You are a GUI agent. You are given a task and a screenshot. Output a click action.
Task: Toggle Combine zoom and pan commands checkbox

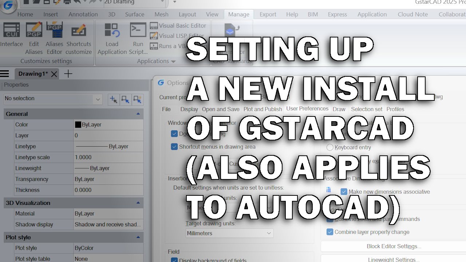330,219
